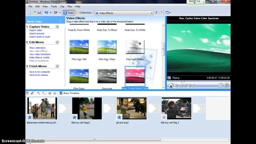Viewport: 256px width, 144px height.
Task: Click the Take Picture icon in preview
Action: coord(227,86)
